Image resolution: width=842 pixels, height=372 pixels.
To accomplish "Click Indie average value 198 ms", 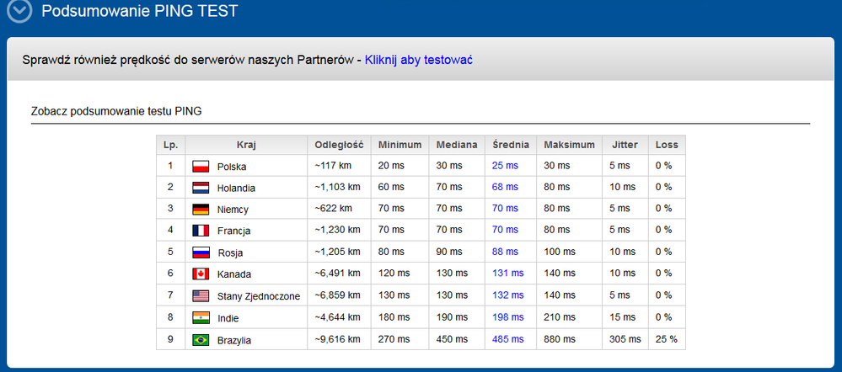I will [508, 317].
